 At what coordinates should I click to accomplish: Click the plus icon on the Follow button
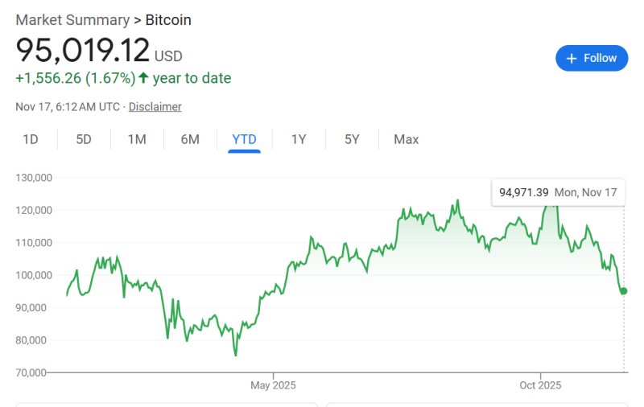(572, 58)
